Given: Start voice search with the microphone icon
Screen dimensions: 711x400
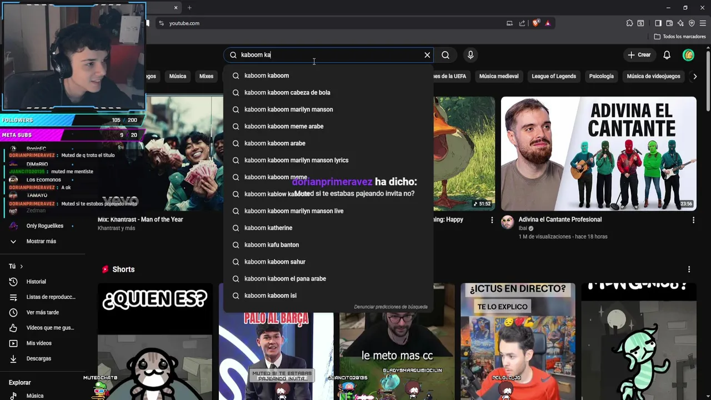Looking at the screenshot, I should 470,55.
